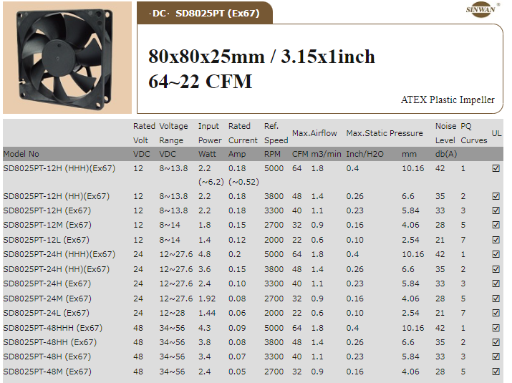The width and height of the screenshot is (512, 383).
Task: Toggle UL checkbox for SD8025PT-12L (Ex67)
Action: coord(496,240)
